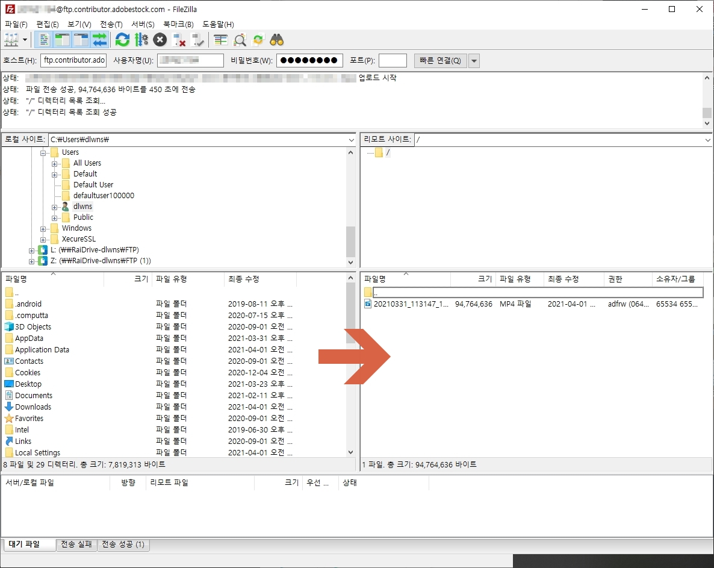Click the username input field
The image size is (714, 568).
point(190,61)
